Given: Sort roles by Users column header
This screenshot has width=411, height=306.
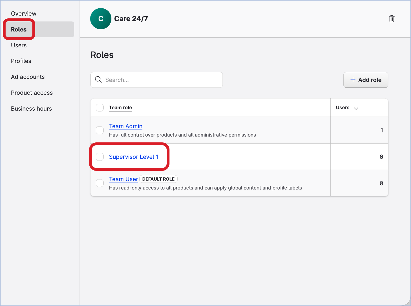Looking at the screenshot, I should pos(343,108).
